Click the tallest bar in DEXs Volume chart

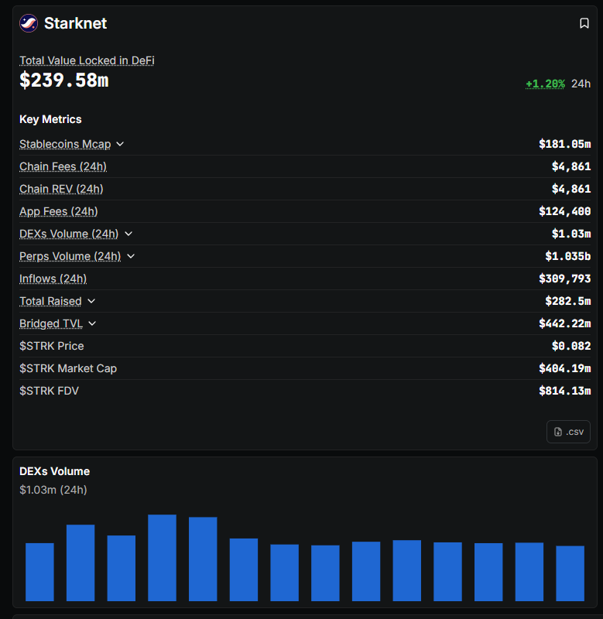click(x=162, y=558)
